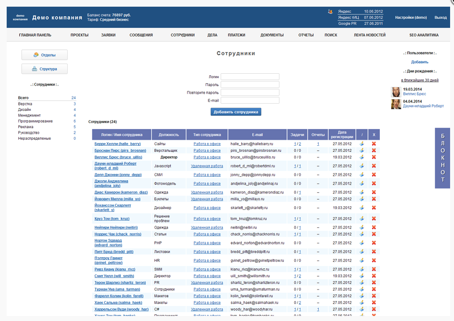Edit employee Виллис Брюс via pencil icon
This screenshot has height=321, width=454.
[x=361, y=157]
